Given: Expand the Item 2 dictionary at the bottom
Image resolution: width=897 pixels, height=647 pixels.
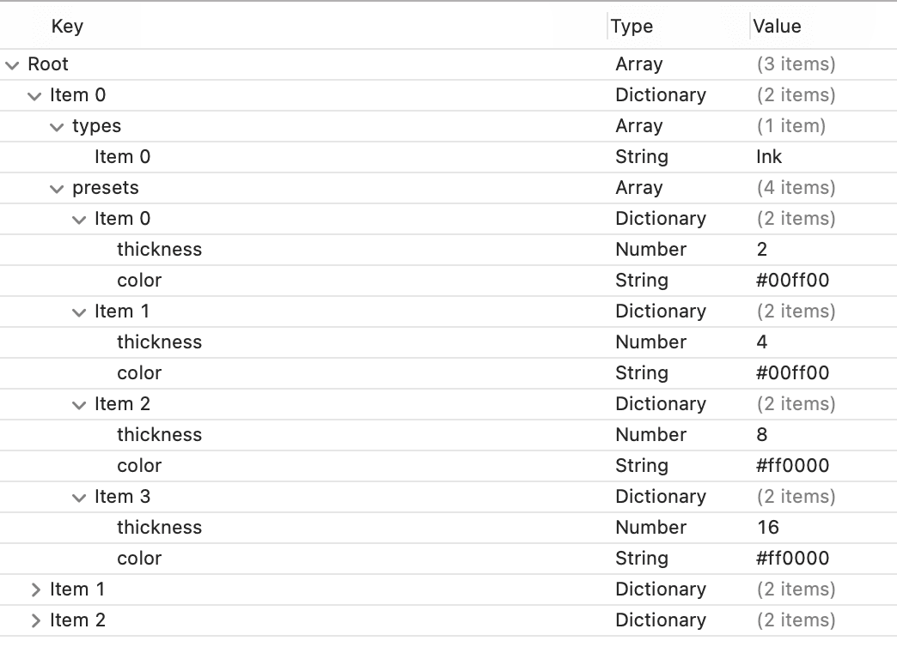Looking at the screenshot, I should click(x=34, y=620).
